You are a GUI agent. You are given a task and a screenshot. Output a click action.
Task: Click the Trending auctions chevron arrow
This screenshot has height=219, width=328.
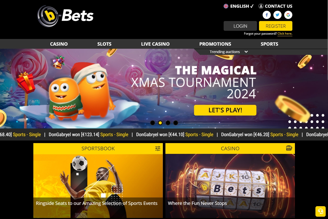[x=246, y=52]
